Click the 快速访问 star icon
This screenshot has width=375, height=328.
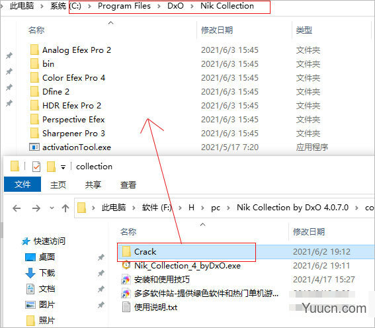(26, 241)
